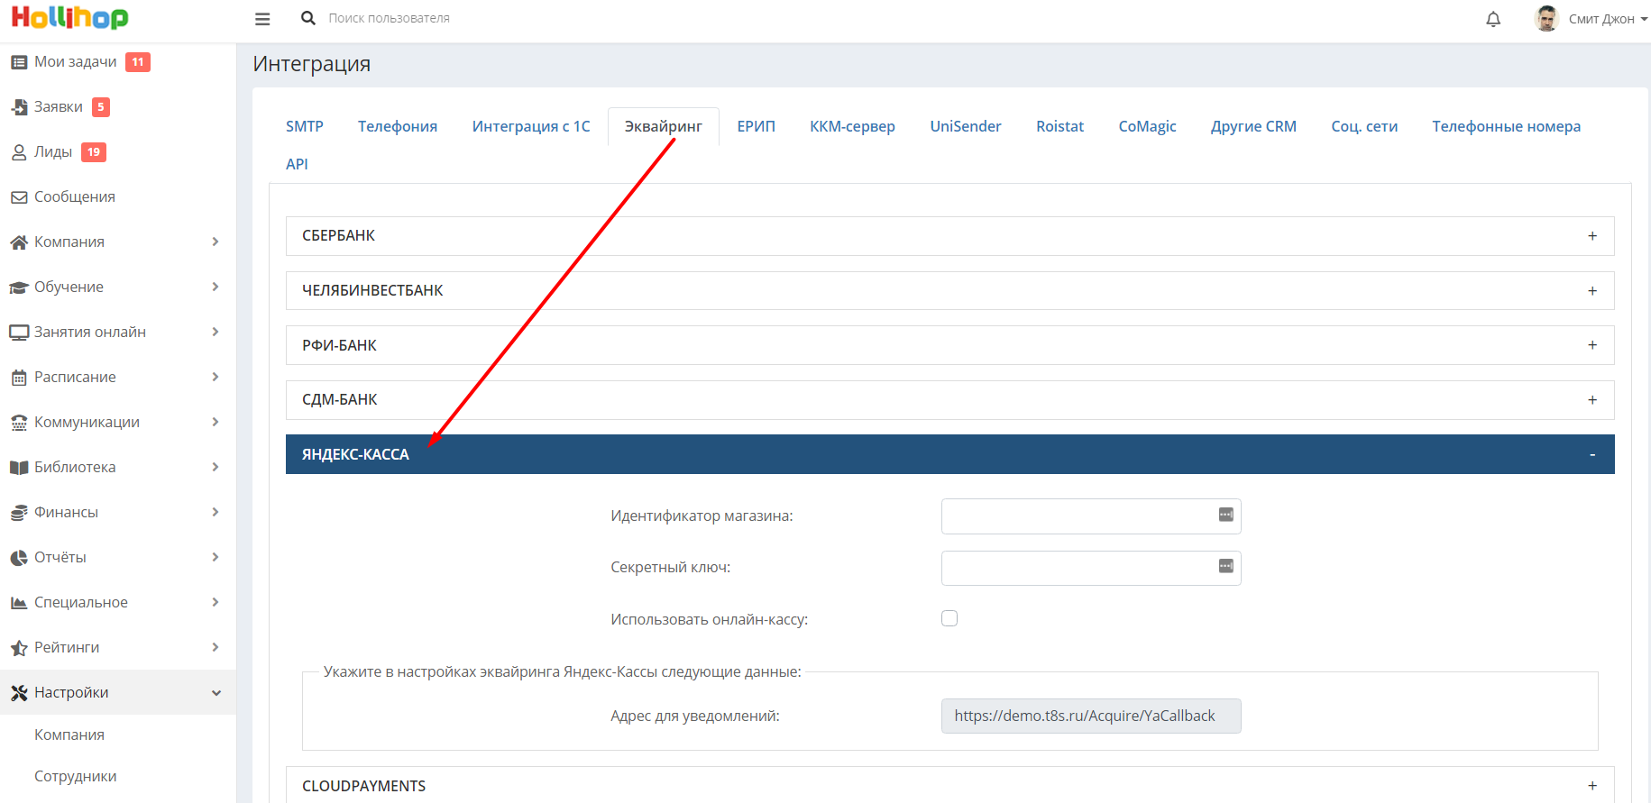
Task: Open the UniSender tab
Action: [x=966, y=126]
